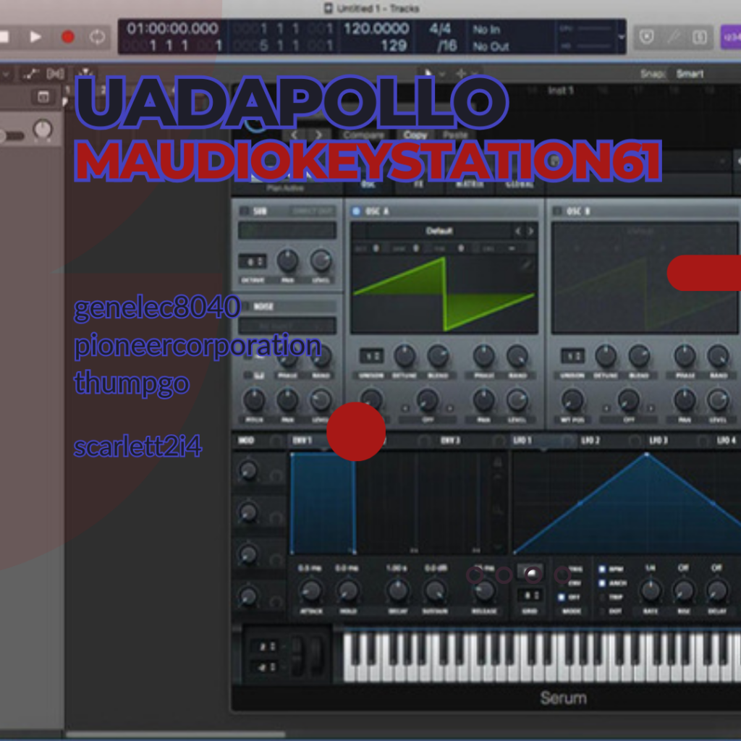Image resolution: width=741 pixels, height=741 pixels.
Task: Enable the OSC B oscillator
Action: coord(557,211)
